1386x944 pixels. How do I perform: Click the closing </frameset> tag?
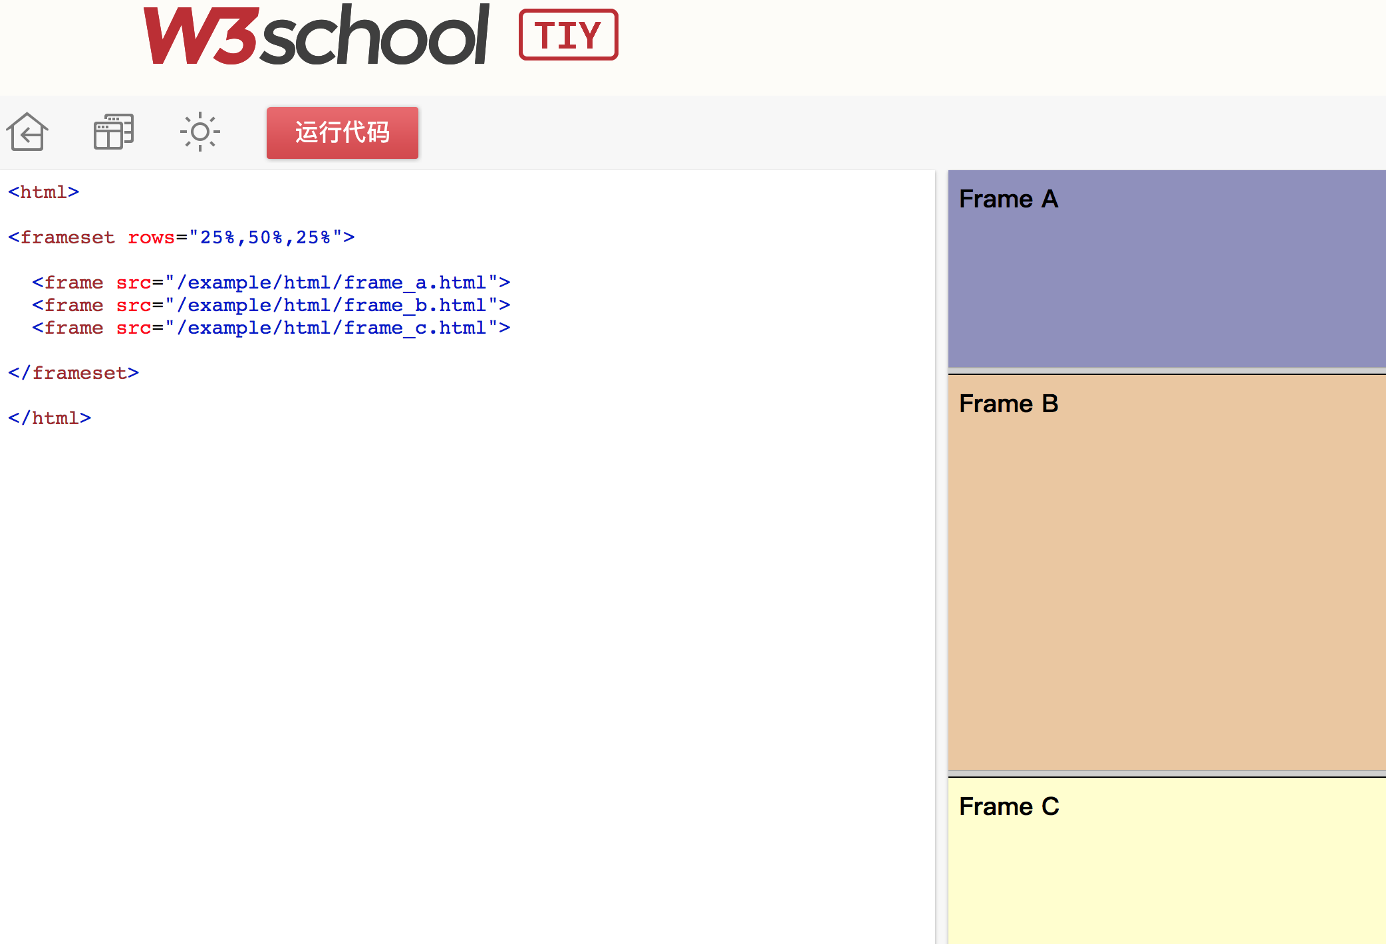click(x=74, y=374)
